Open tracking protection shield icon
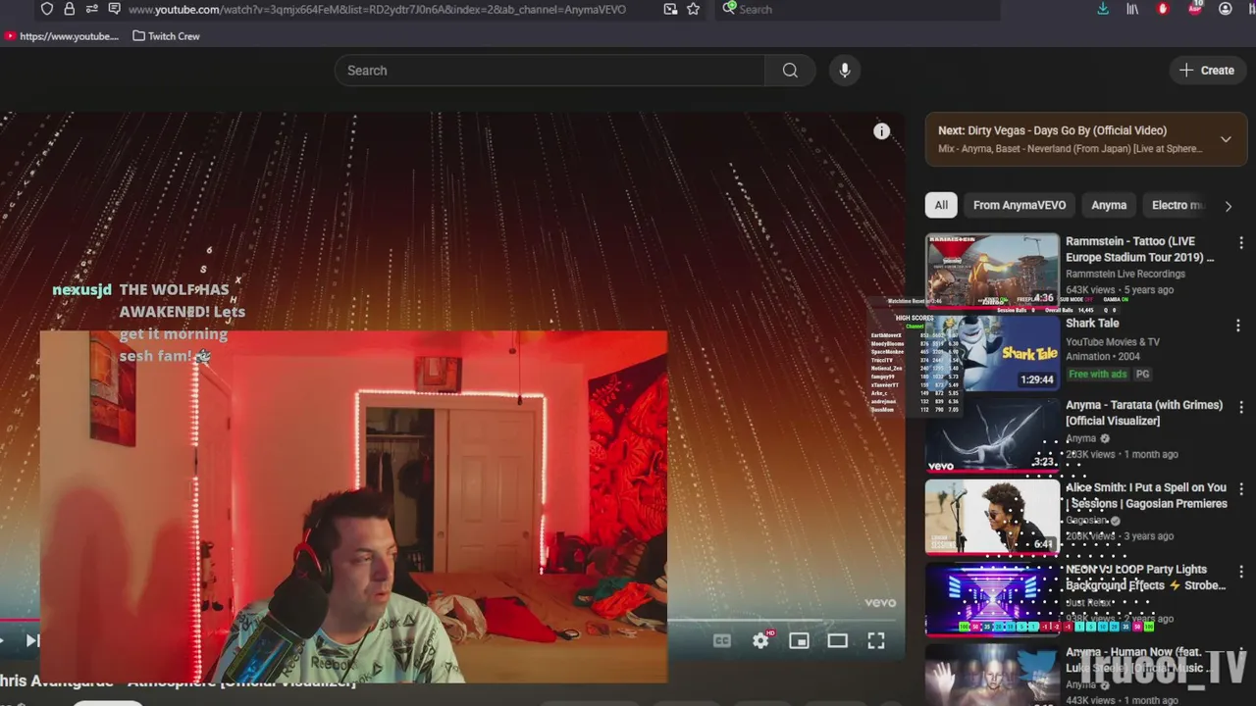Viewport: 1256px width, 706px height. (x=46, y=9)
